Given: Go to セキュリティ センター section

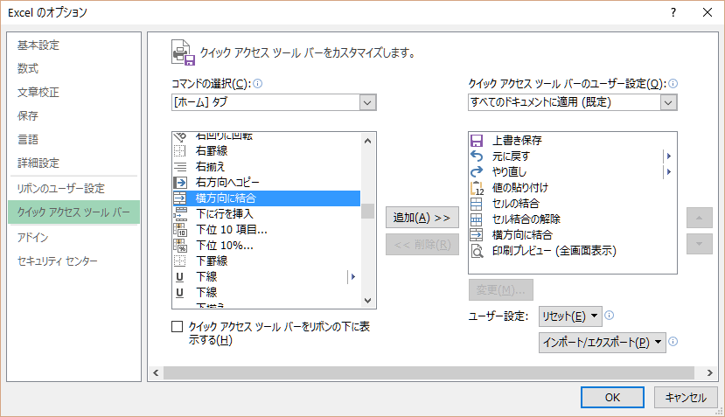Looking at the screenshot, I should pyautogui.click(x=58, y=261).
